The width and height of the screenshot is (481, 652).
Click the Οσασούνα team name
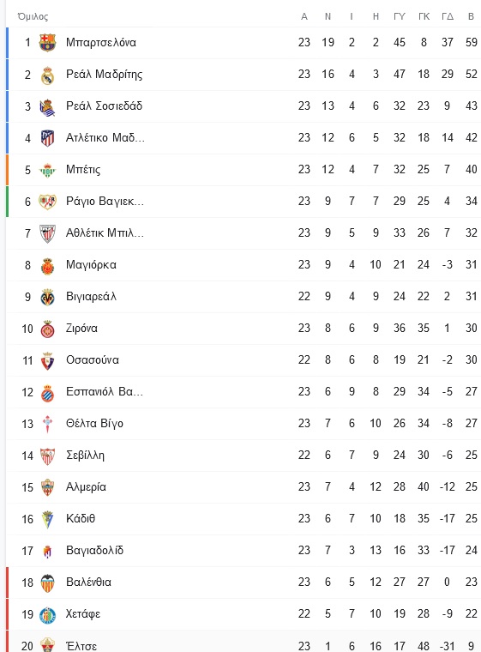coord(93,360)
